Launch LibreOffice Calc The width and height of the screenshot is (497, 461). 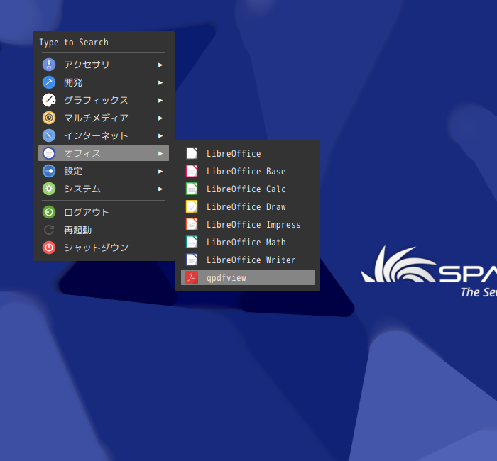248,189
